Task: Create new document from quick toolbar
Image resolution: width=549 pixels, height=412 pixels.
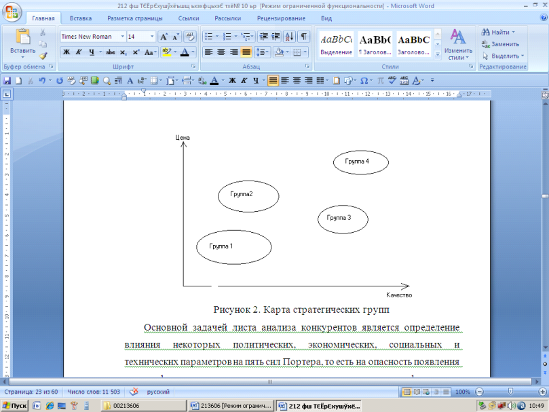Action: click(18, 81)
